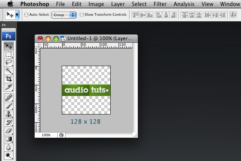Viewport: 241px width, 161px height.
Task: Click the resize grip of the document window
Action: point(135,135)
